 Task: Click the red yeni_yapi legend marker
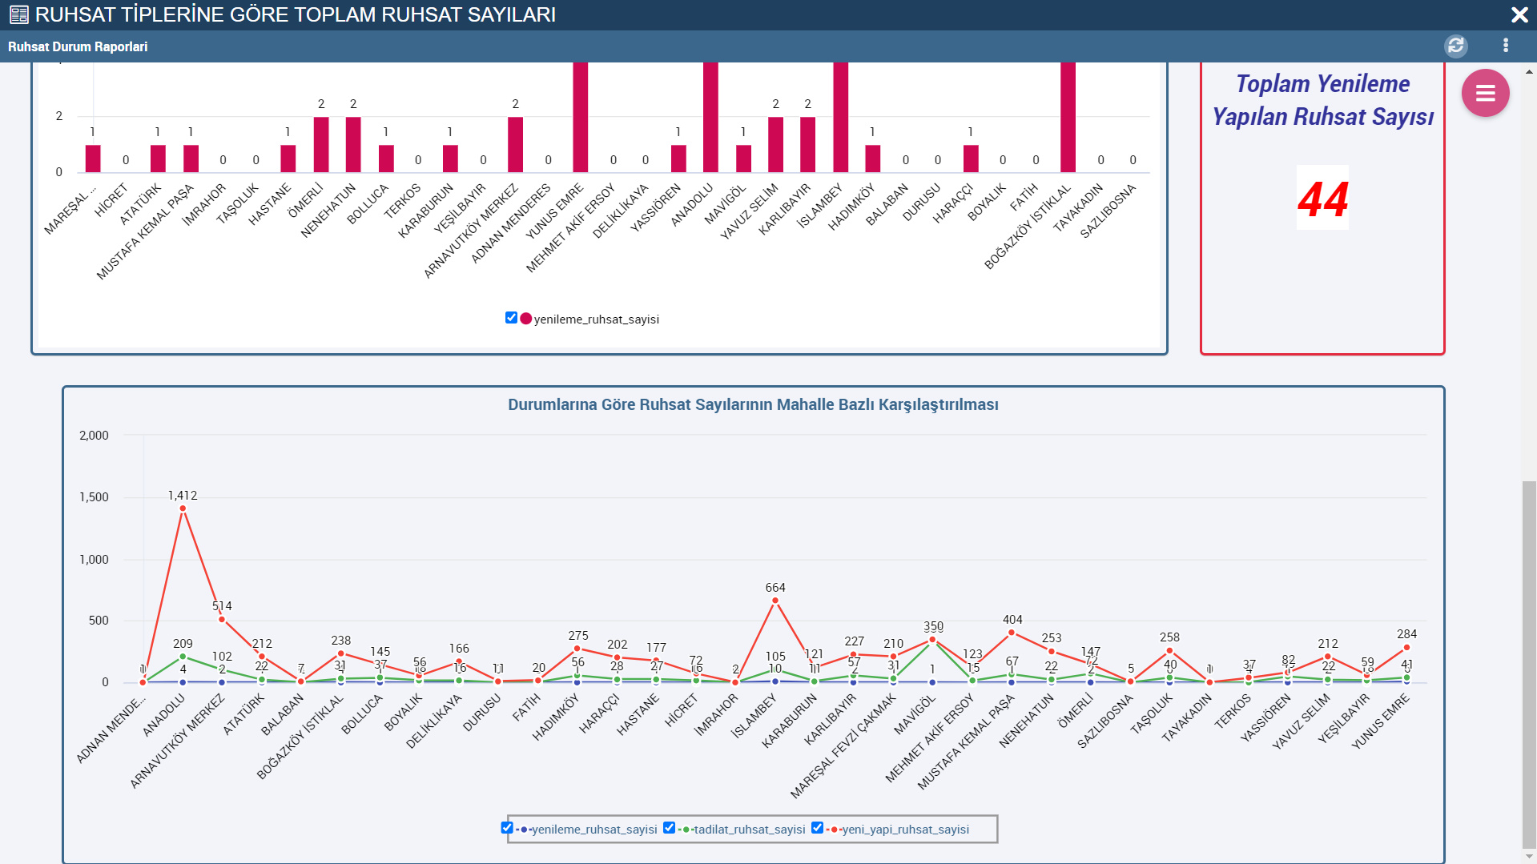coord(834,830)
